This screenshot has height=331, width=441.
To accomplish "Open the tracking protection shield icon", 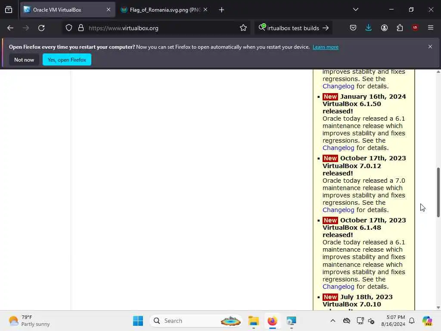I will point(69,28).
